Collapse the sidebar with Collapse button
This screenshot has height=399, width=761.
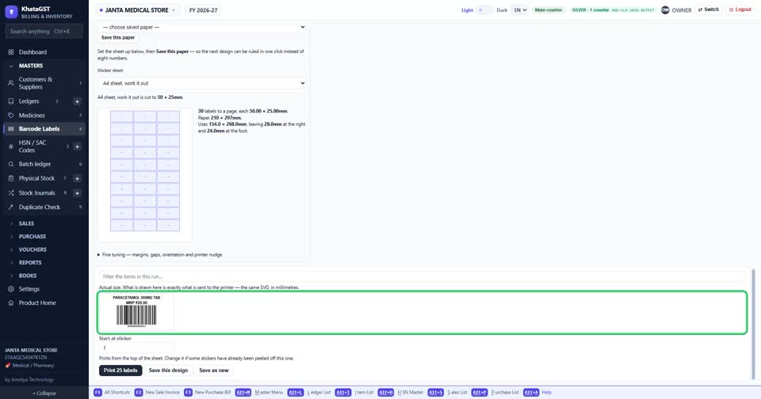(44, 393)
